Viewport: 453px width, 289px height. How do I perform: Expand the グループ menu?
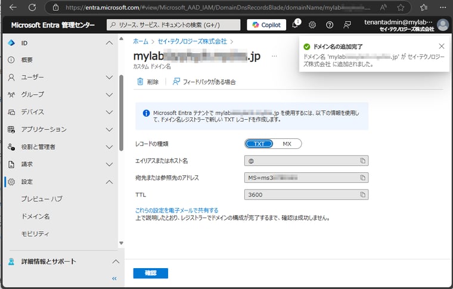click(109, 95)
